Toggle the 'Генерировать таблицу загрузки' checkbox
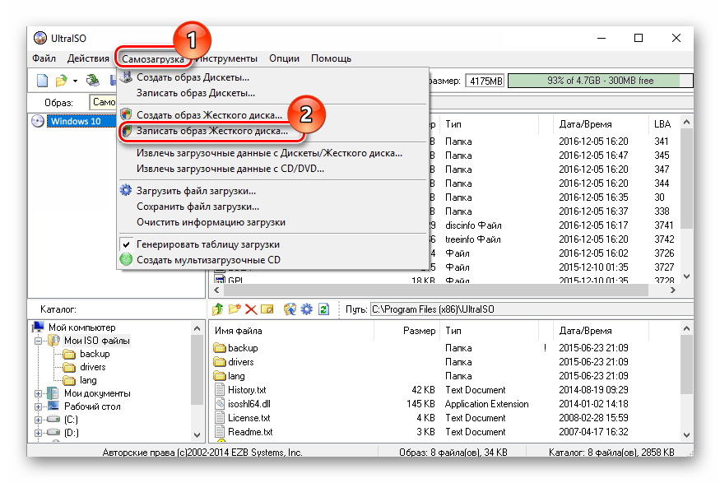This screenshot has width=720, height=483. click(x=126, y=244)
